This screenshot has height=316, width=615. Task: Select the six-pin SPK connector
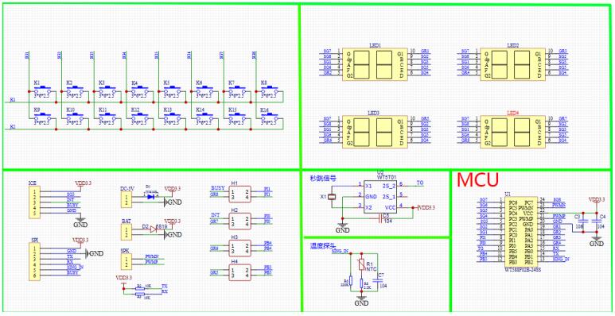click(x=34, y=260)
